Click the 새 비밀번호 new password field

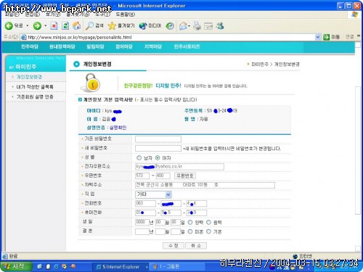(x=158, y=148)
